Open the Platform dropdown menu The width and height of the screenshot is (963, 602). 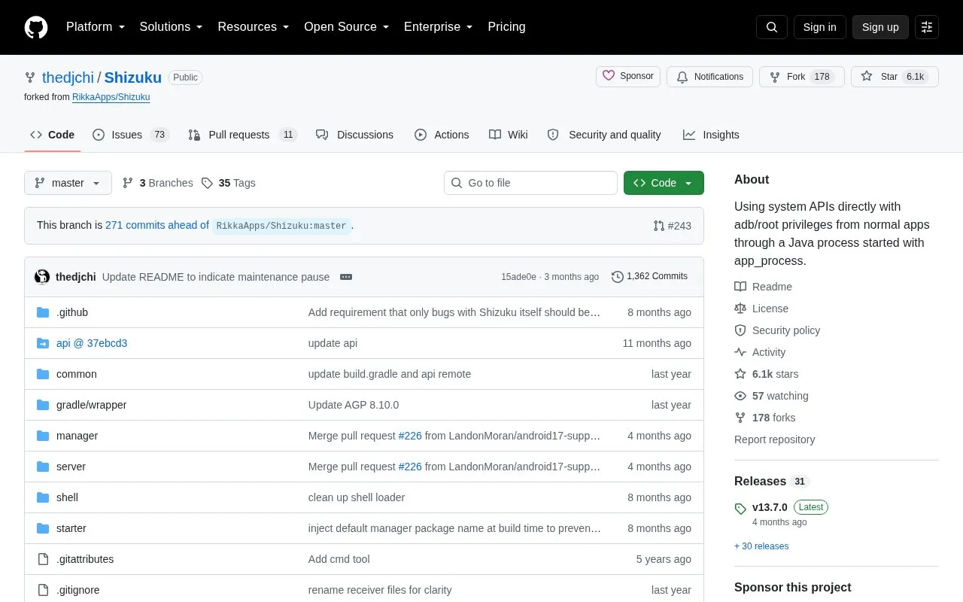point(96,27)
